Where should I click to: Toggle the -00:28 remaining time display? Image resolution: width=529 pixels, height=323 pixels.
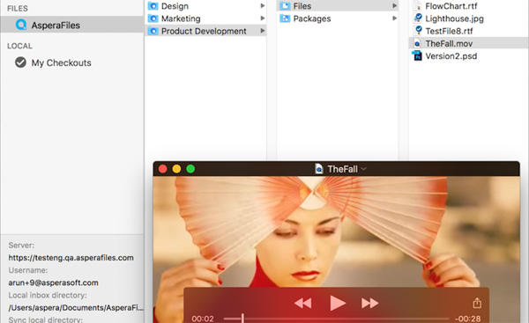click(467, 319)
